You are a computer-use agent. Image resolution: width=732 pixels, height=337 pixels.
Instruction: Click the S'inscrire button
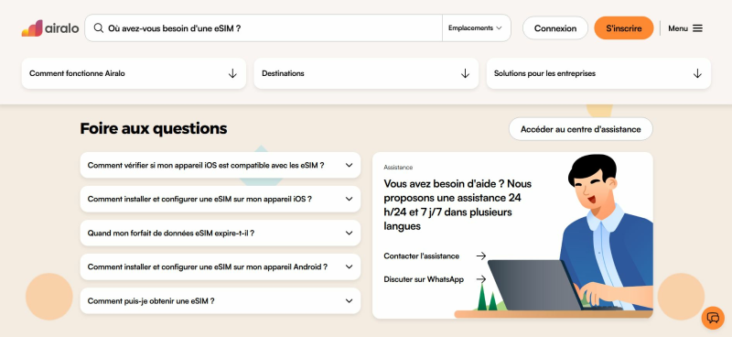[624, 28]
